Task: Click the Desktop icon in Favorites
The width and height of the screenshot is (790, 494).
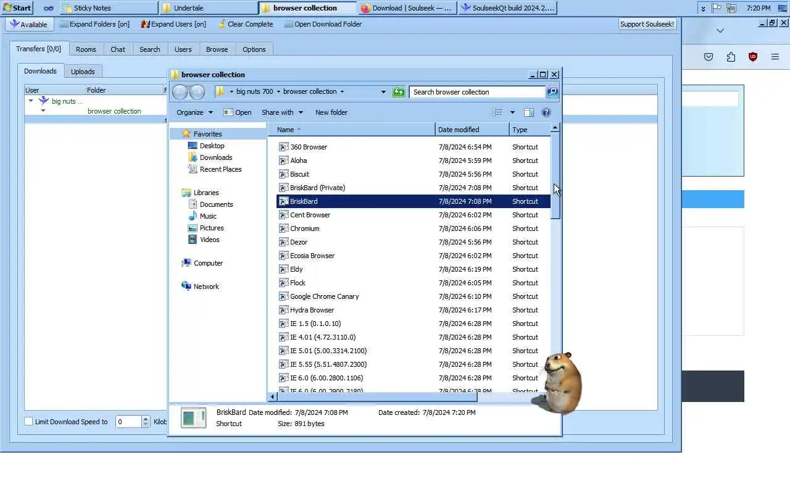Action: pyautogui.click(x=193, y=146)
